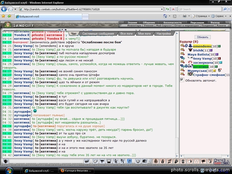This screenshot has width=232, height=174.
Task: Click the hooded figure icon in bottom panel
Action: coord(156,161)
